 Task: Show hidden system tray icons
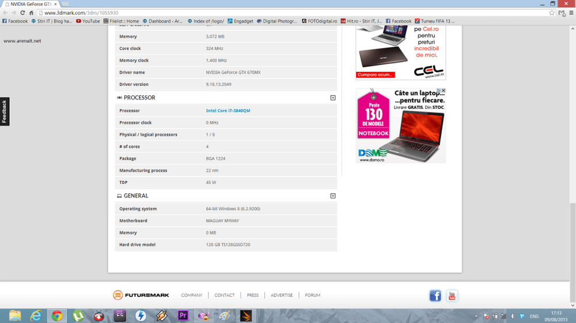476,316
